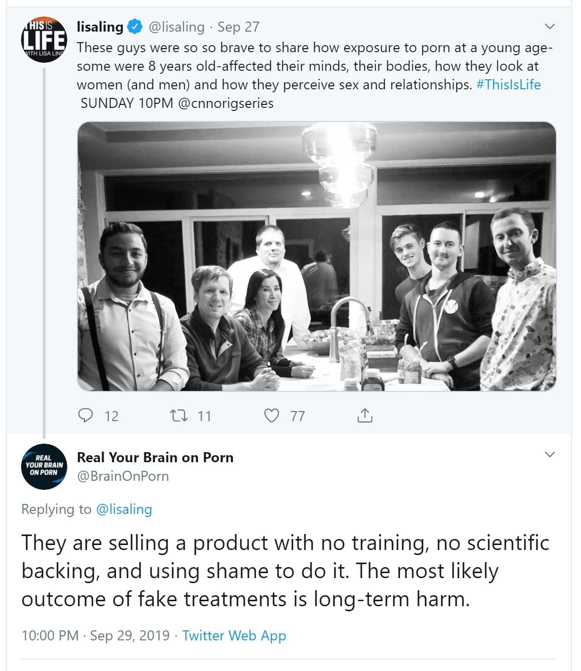The image size is (581, 671).
Task: Like the tweet with heart icon
Action: coord(271,416)
